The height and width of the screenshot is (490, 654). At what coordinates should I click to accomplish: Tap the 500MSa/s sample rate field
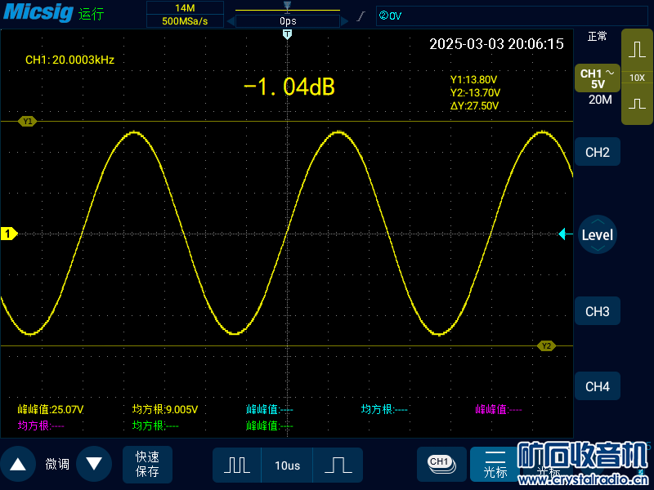[185, 21]
